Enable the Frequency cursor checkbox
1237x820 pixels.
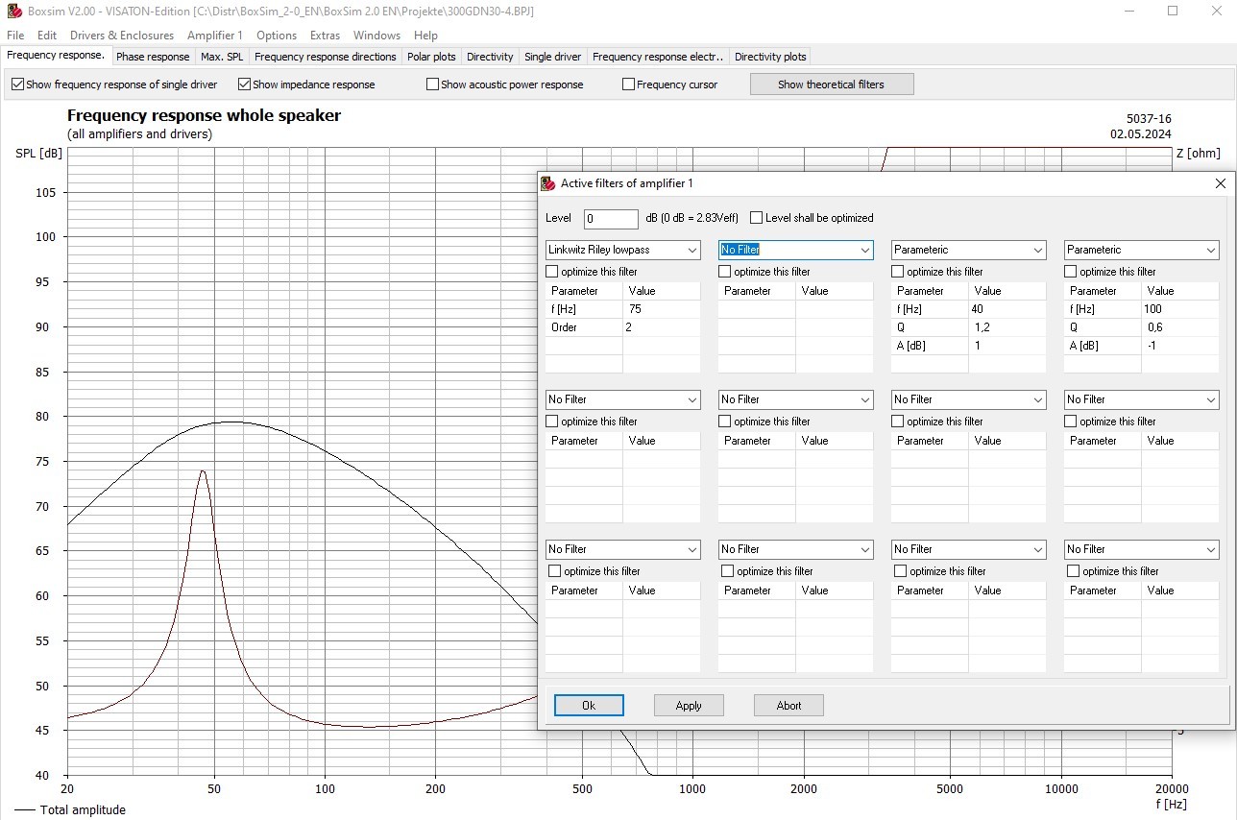coord(628,84)
